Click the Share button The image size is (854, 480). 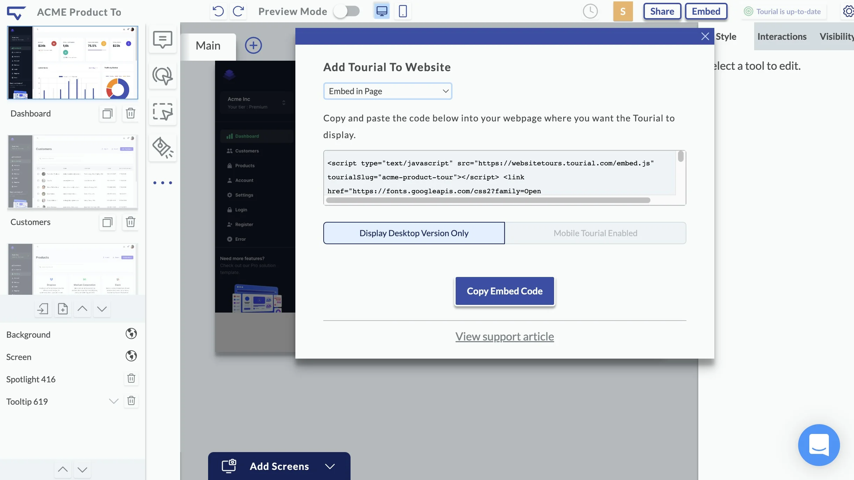(662, 12)
